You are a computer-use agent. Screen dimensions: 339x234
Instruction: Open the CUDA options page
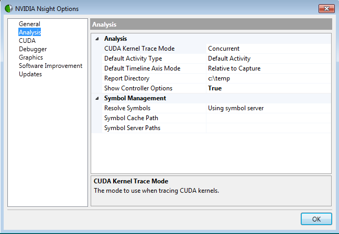tap(27, 41)
